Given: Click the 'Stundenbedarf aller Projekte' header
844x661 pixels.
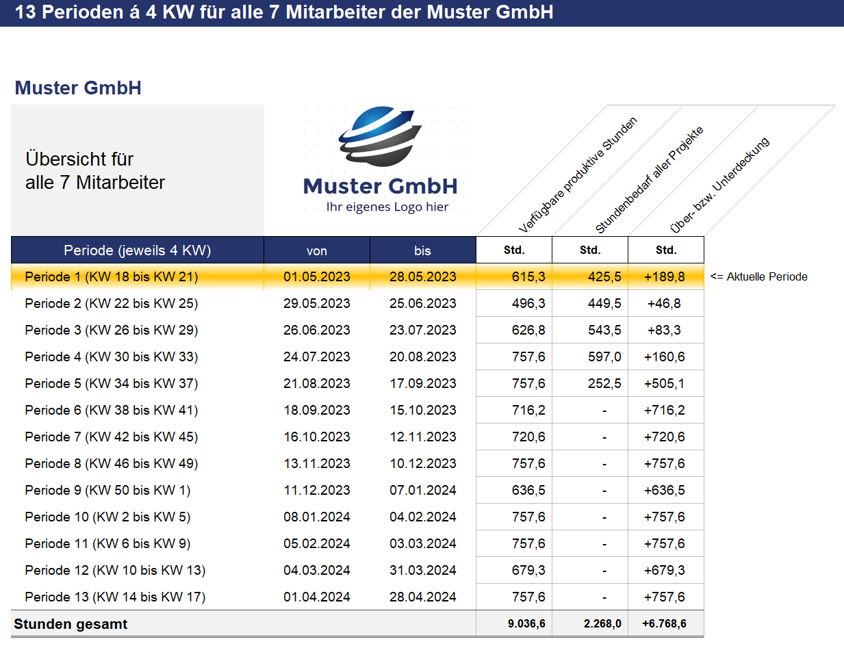Looking at the screenshot, I should (649, 180).
